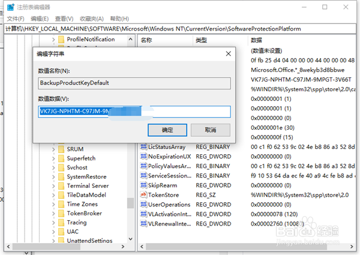Click the UAC folder icon
Screen dimensions: 360x255
tap(61, 232)
